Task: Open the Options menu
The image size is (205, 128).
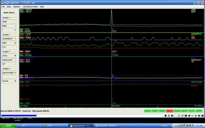Action: (x=17, y=7)
